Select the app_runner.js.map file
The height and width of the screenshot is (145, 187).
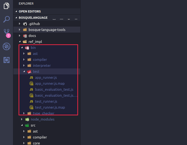pyautogui.click(x=50, y=84)
